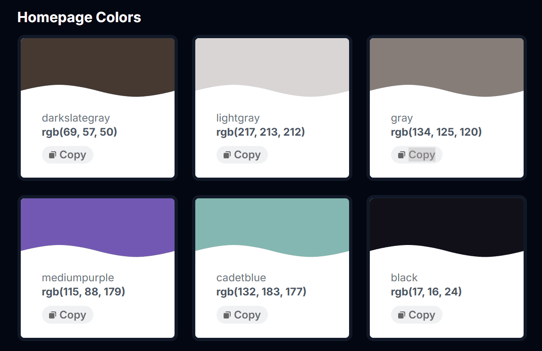
Task: Click the Homepage Colors heading
Action: tap(79, 17)
